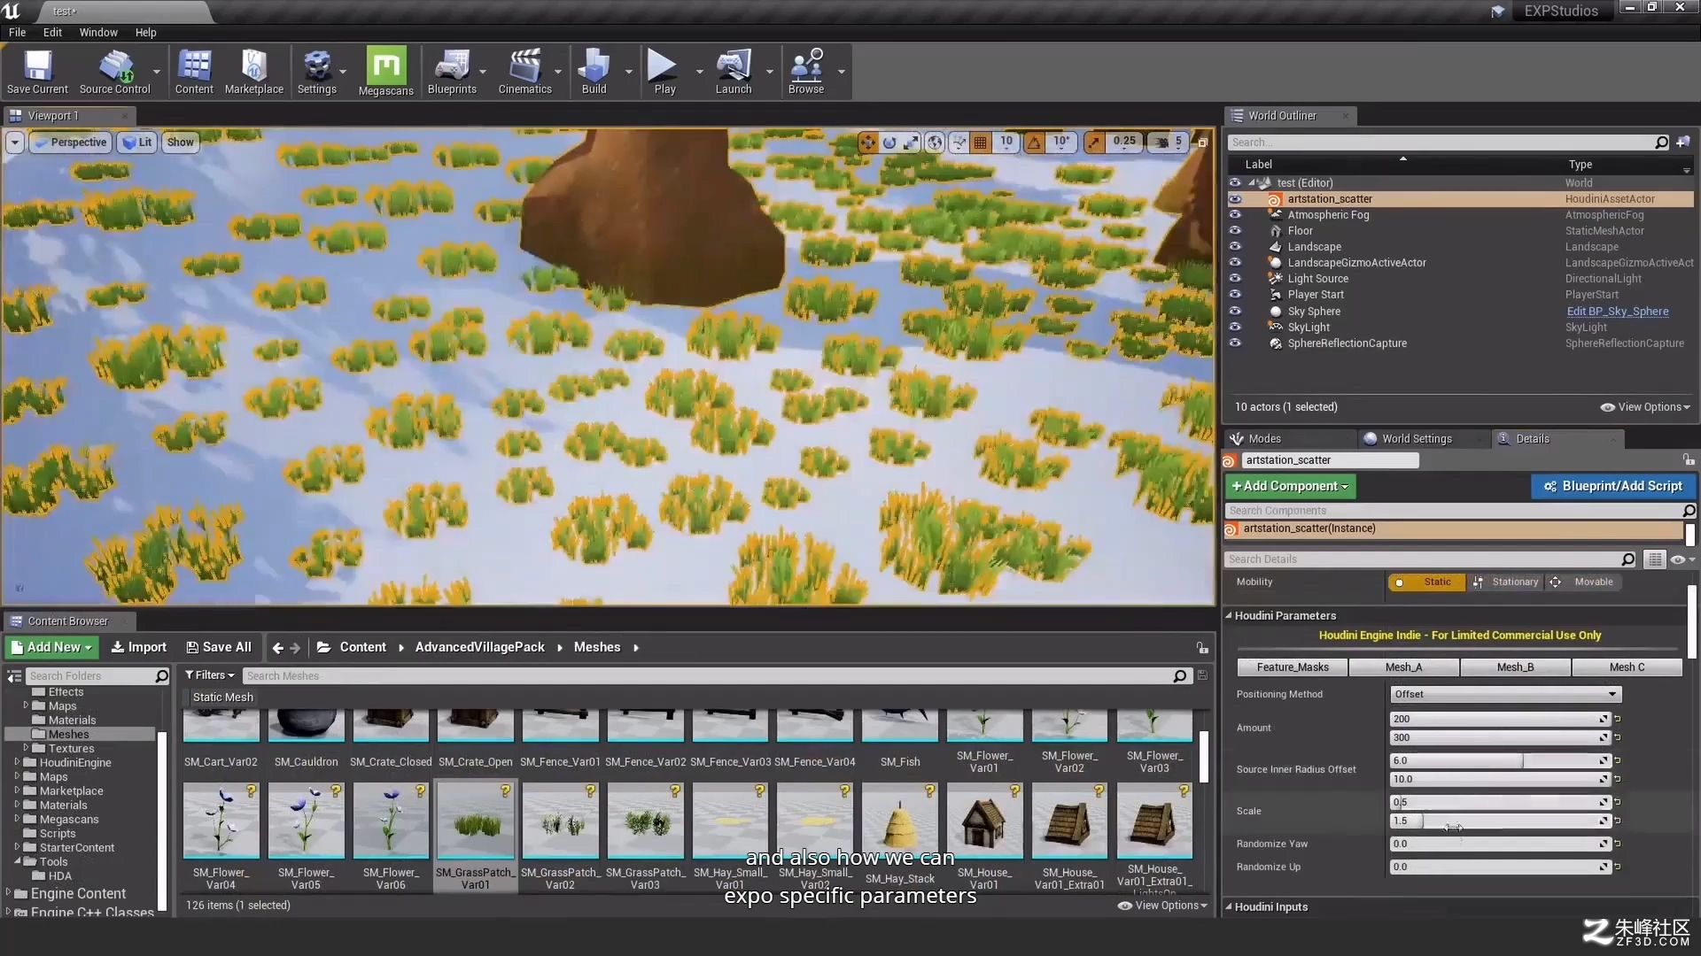The height and width of the screenshot is (956, 1701).
Task: Expand the HoudiniEngine folder
Action: 17,762
